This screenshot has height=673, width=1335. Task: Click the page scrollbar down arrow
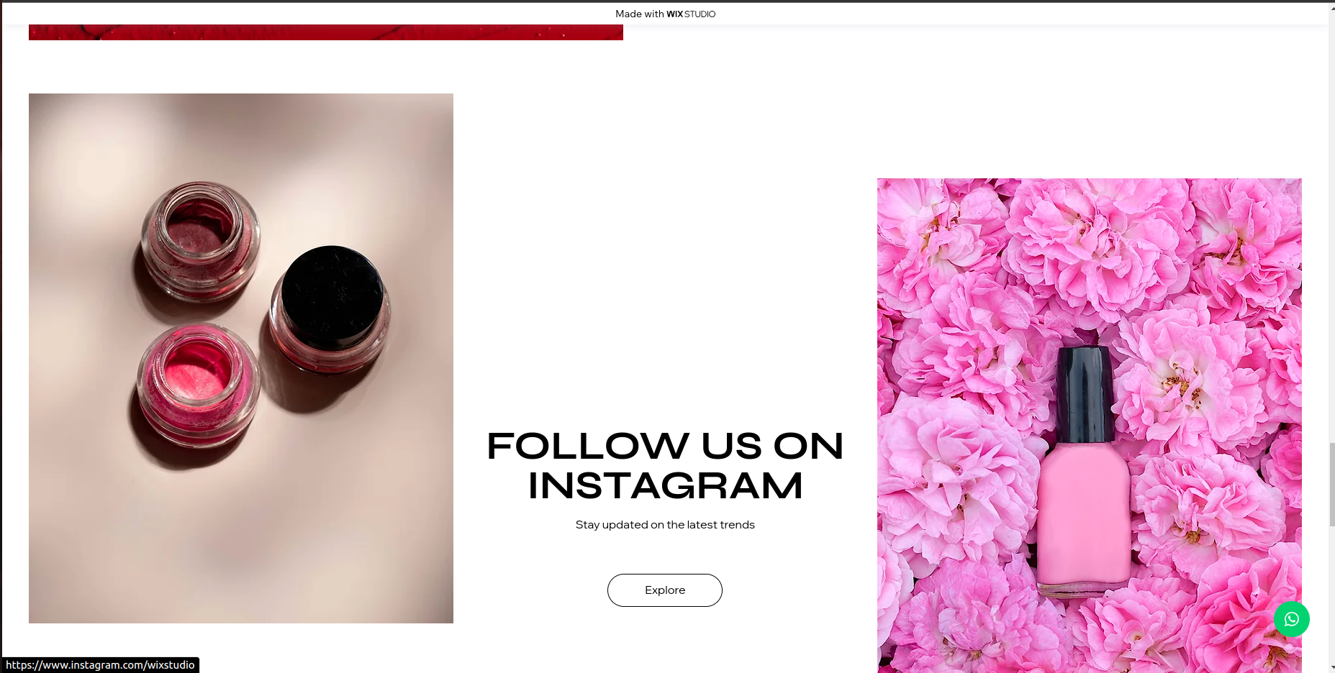1331,668
